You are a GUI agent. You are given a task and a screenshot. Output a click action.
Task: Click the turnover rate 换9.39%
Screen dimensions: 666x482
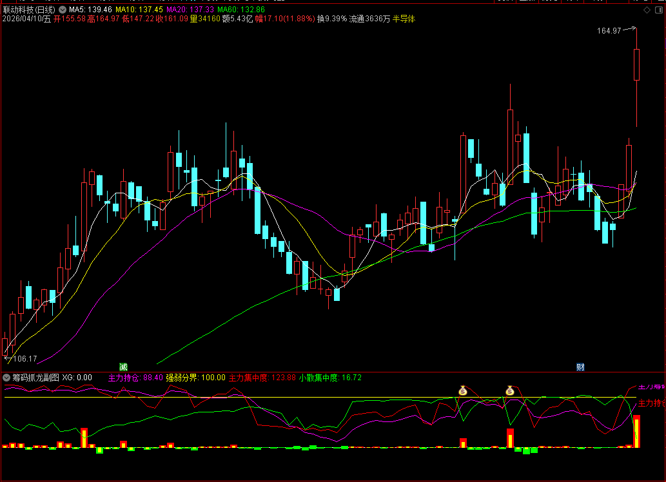tap(332, 19)
